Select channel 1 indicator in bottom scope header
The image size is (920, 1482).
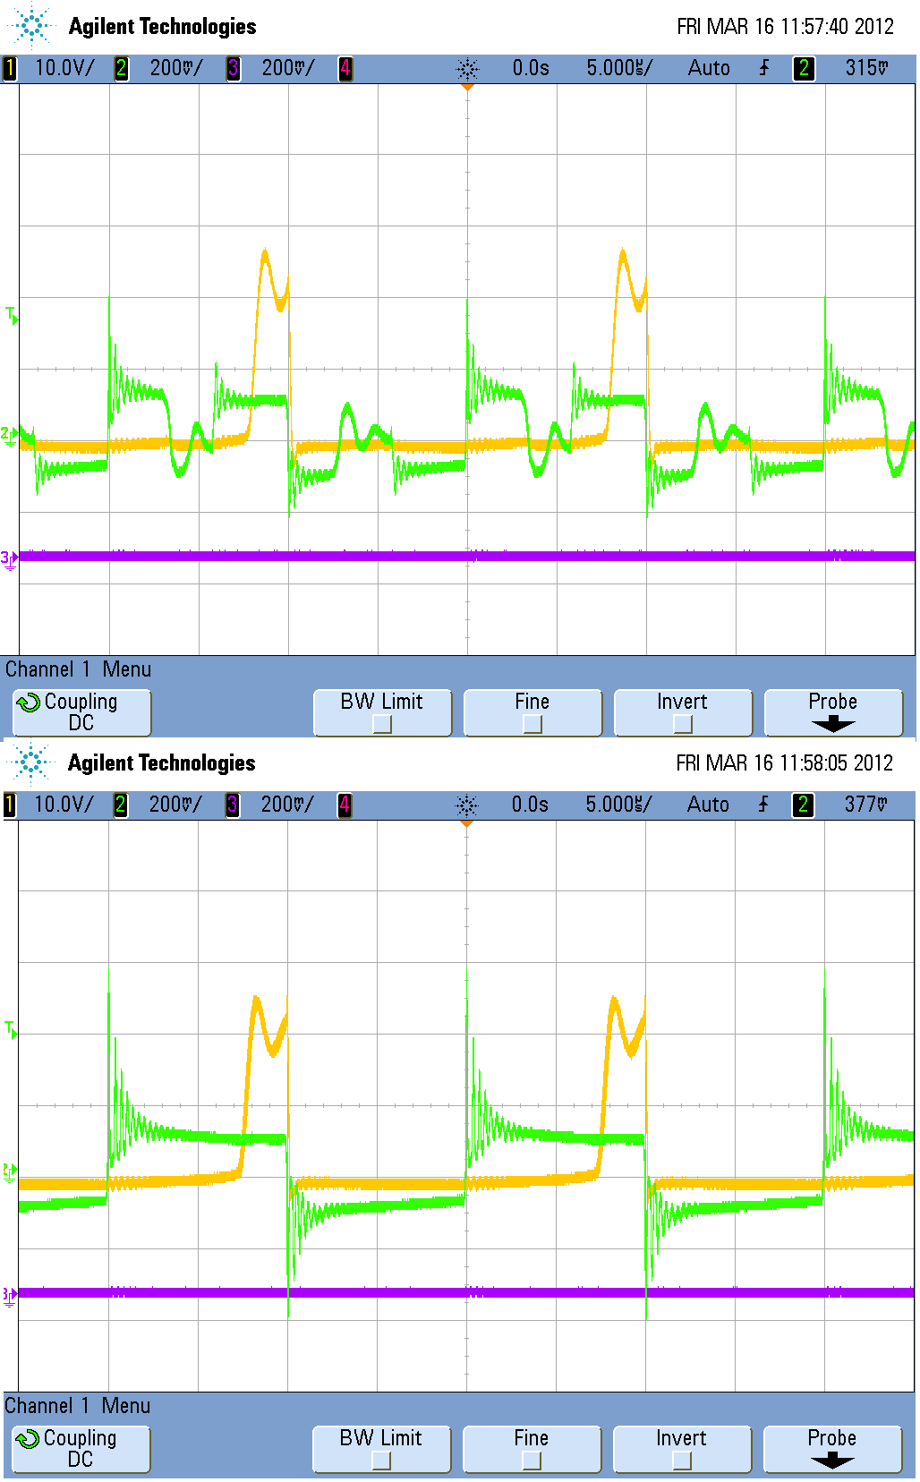pos(10,805)
